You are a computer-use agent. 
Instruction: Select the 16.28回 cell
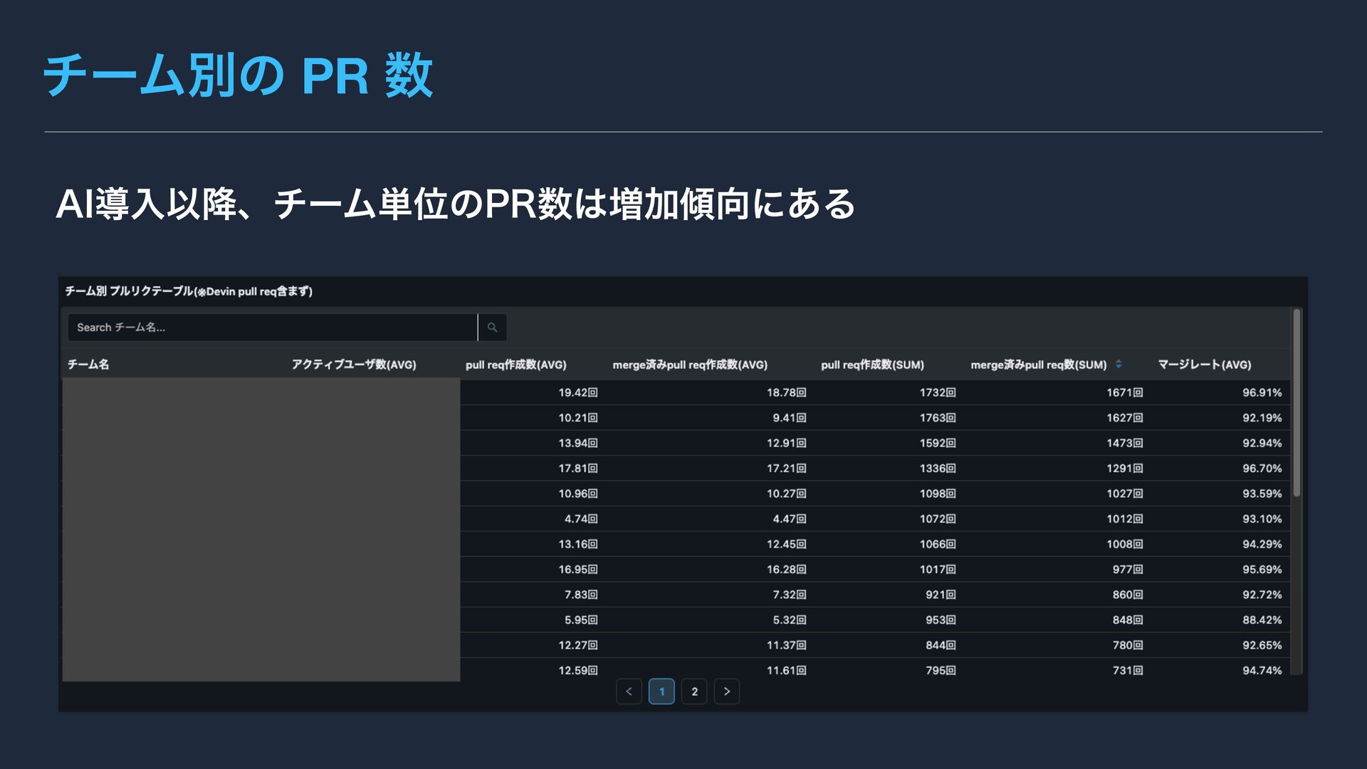coord(787,570)
